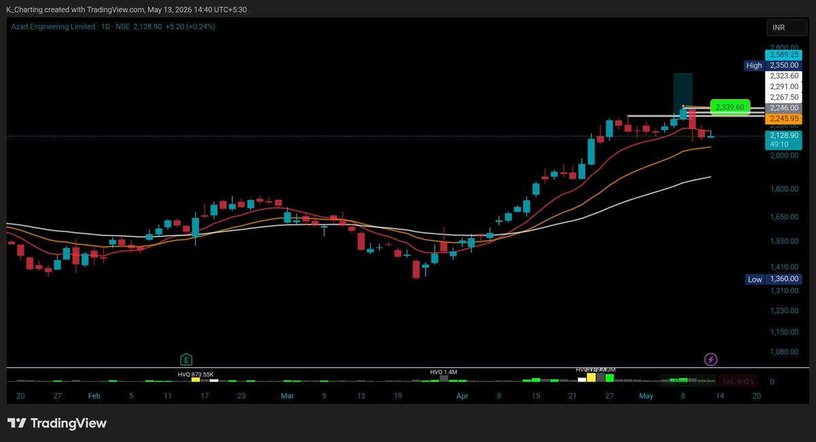This screenshot has height=442, width=816.
Task: Click the High label tag
Action: click(754, 66)
